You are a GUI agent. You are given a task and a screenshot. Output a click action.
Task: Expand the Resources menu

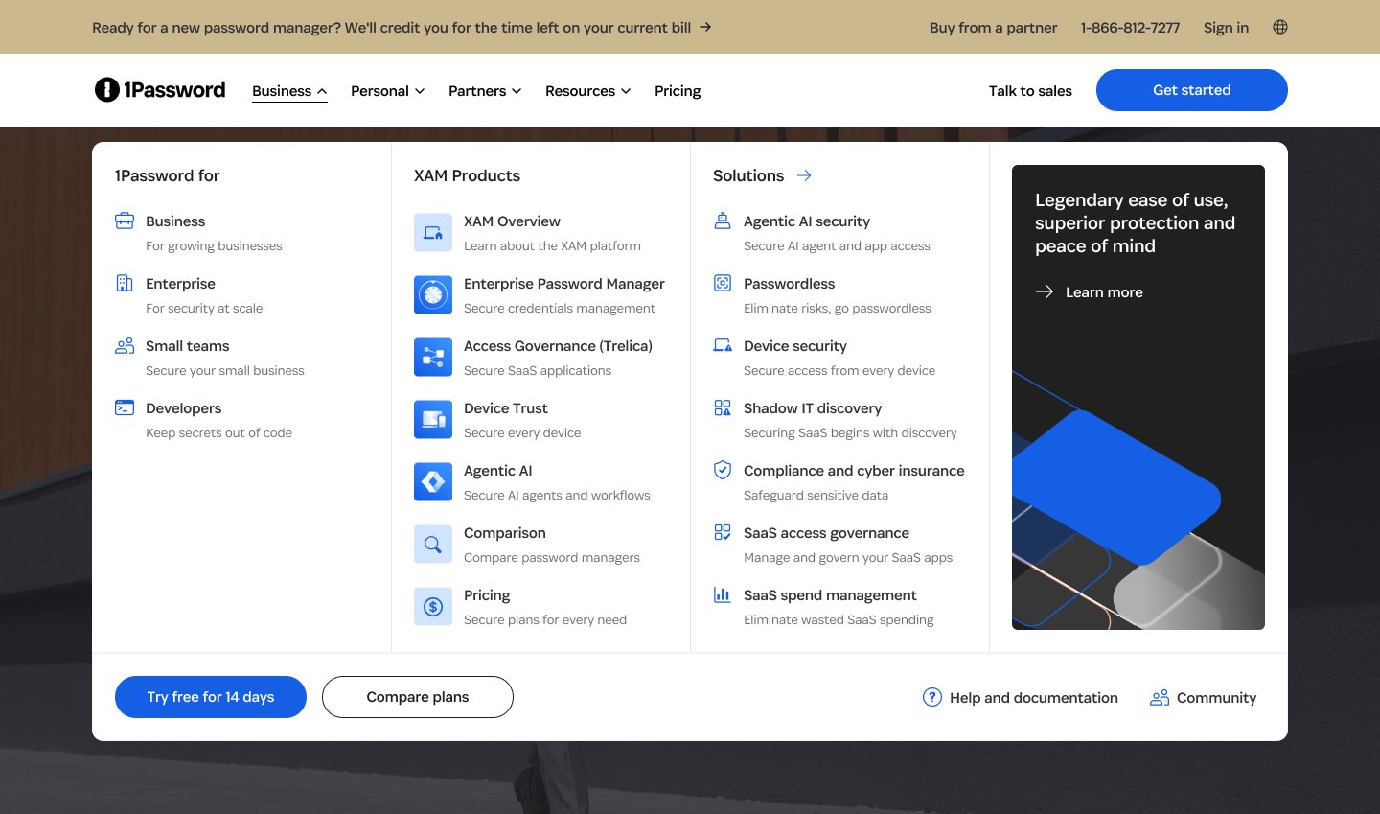587,91
